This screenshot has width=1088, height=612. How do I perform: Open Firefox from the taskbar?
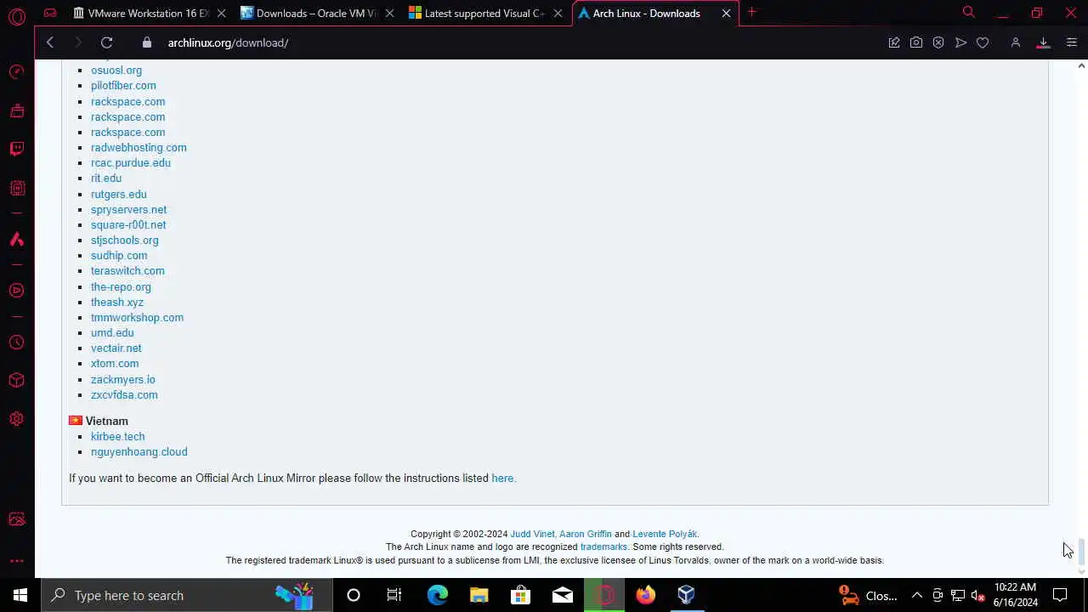(x=646, y=595)
